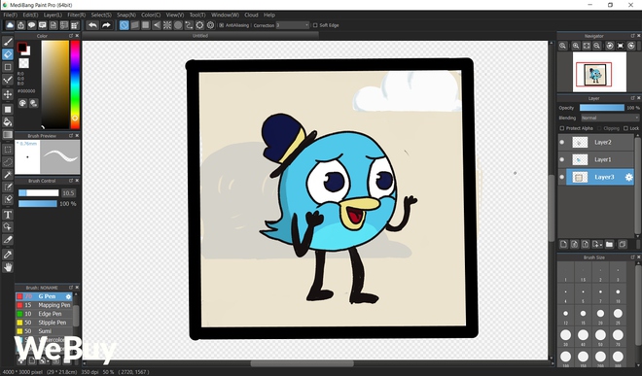Open the Correction value dropdown
642x376 pixels.
[293, 25]
